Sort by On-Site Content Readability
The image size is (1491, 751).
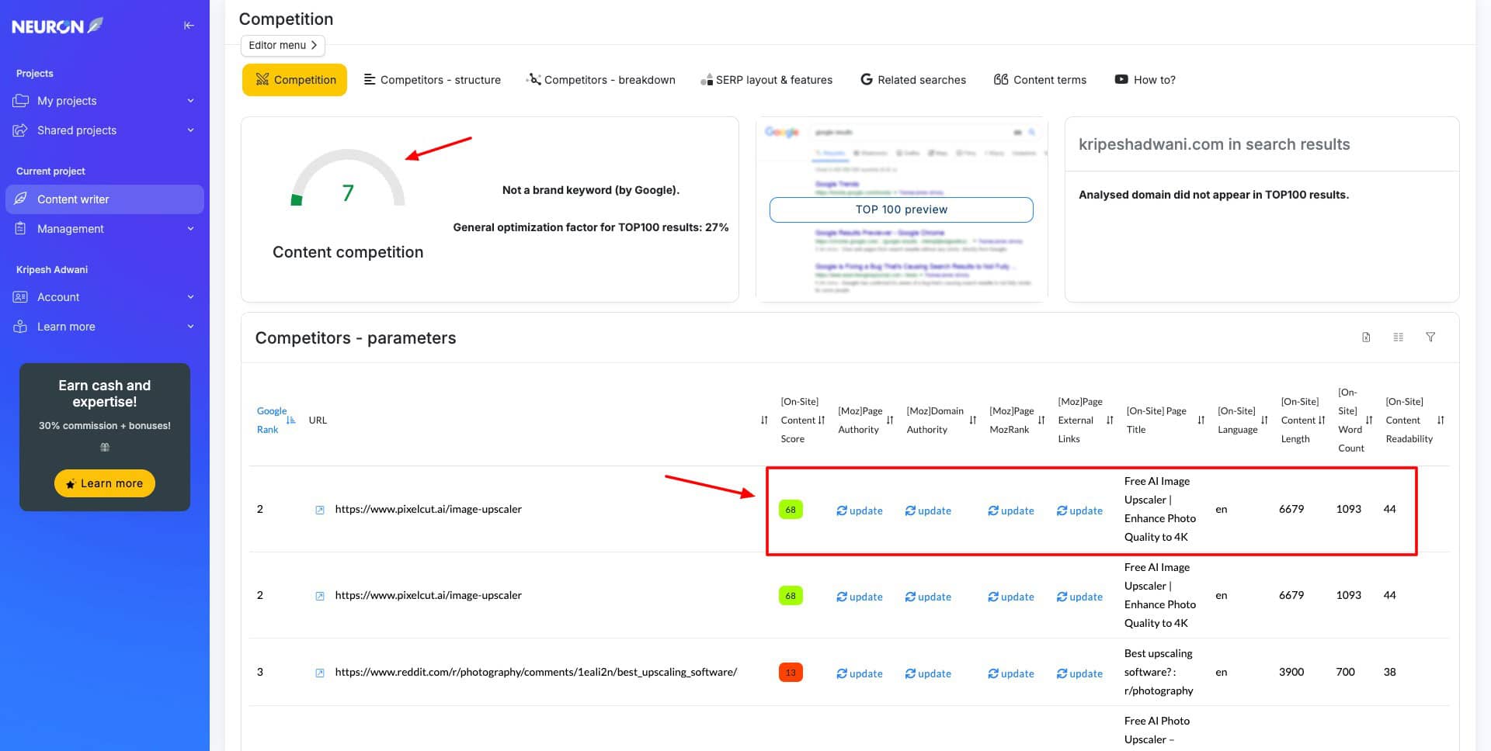tap(1441, 420)
